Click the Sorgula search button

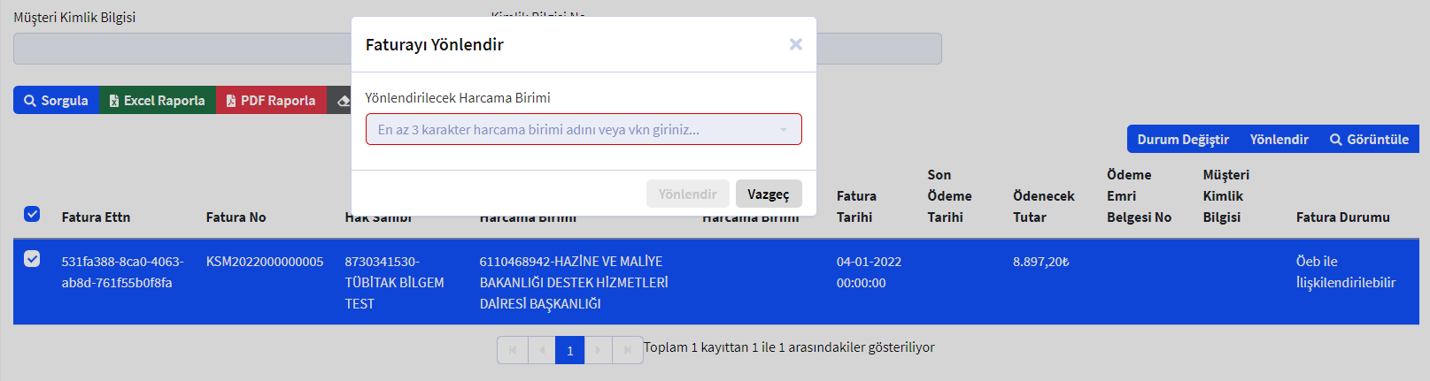[x=56, y=101]
